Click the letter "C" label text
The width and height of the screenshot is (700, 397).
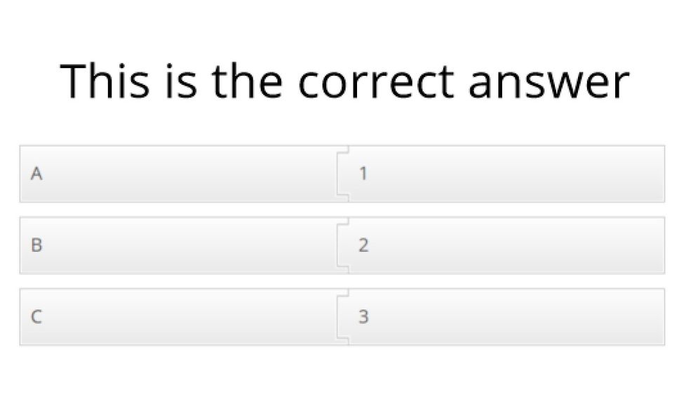36,317
